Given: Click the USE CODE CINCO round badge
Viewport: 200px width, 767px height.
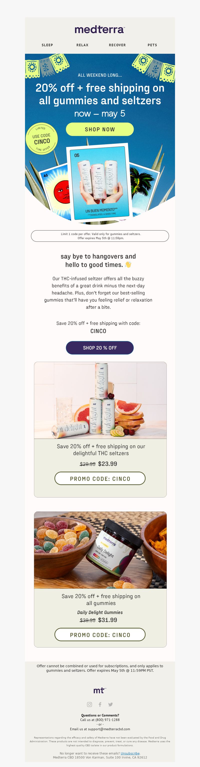Looking at the screenshot, I should pos(42,139).
